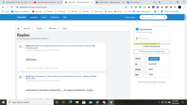
Task: Launch Microsoft Edge from taskbar
Action: (x=70, y=102)
